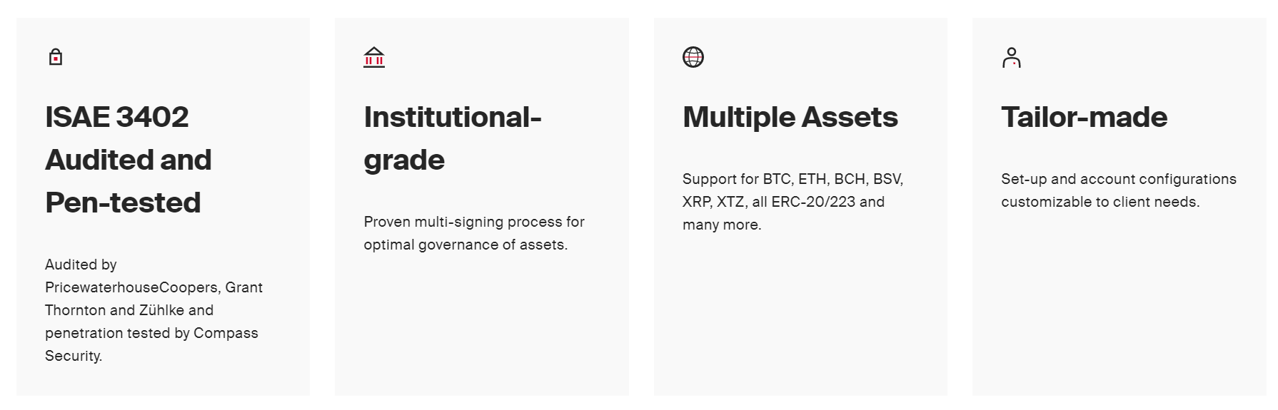
Task: Click the "ERC-20/223" text in Multiple Assets
Action: tap(813, 202)
